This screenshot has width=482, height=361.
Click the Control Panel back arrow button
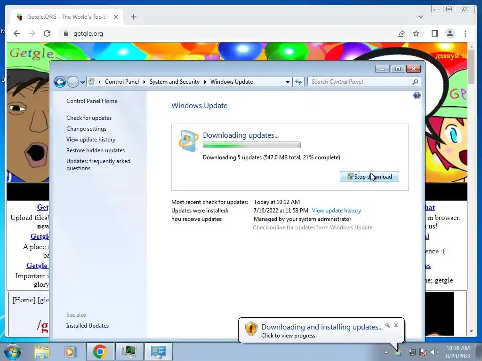pos(60,82)
